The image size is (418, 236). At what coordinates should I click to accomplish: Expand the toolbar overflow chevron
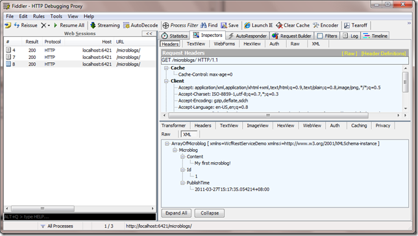click(x=409, y=23)
